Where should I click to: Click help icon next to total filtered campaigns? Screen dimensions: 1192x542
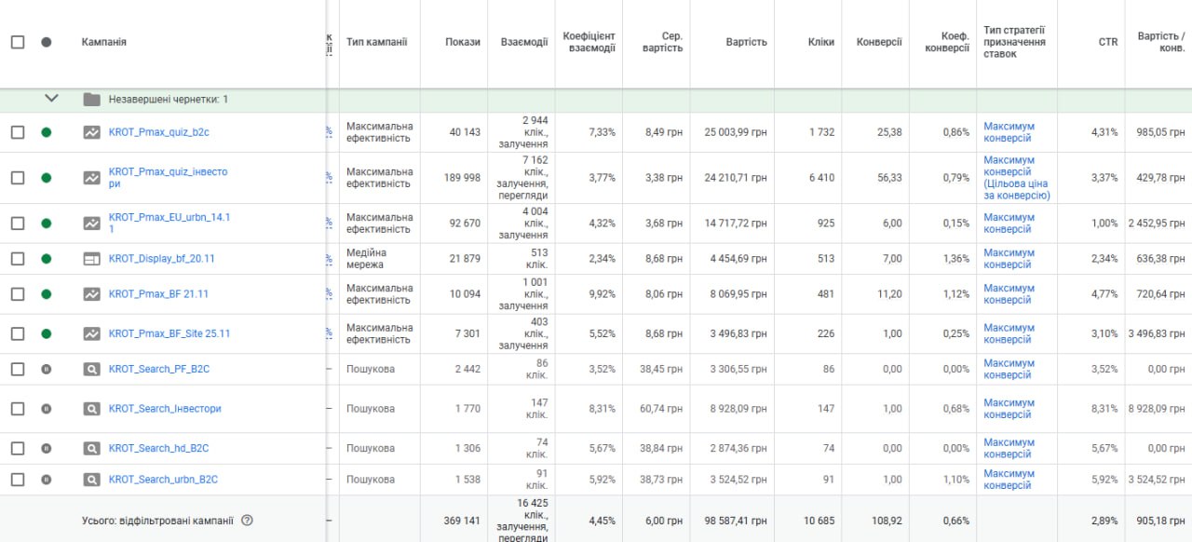tap(247, 521)
